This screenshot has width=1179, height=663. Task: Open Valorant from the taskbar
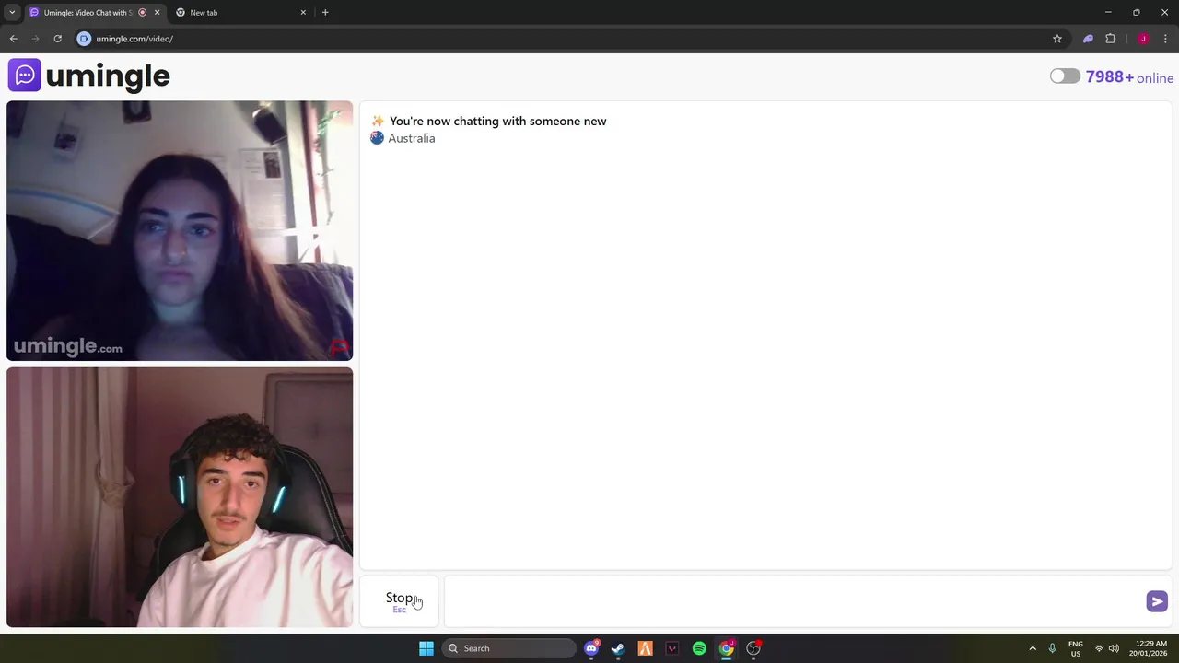coord(672,648)
